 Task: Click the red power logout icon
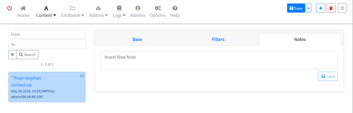pos(9,8)
